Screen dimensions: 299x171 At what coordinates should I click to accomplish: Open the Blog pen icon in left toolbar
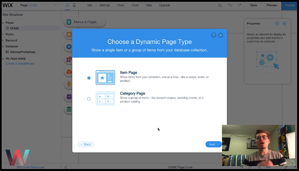pos(69,84)
